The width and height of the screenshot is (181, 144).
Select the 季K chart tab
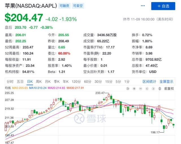pos(57,82)
